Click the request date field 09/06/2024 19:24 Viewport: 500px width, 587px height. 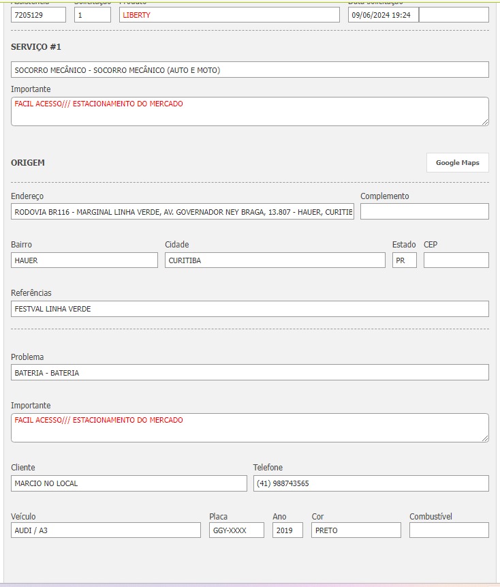point(383,15)
